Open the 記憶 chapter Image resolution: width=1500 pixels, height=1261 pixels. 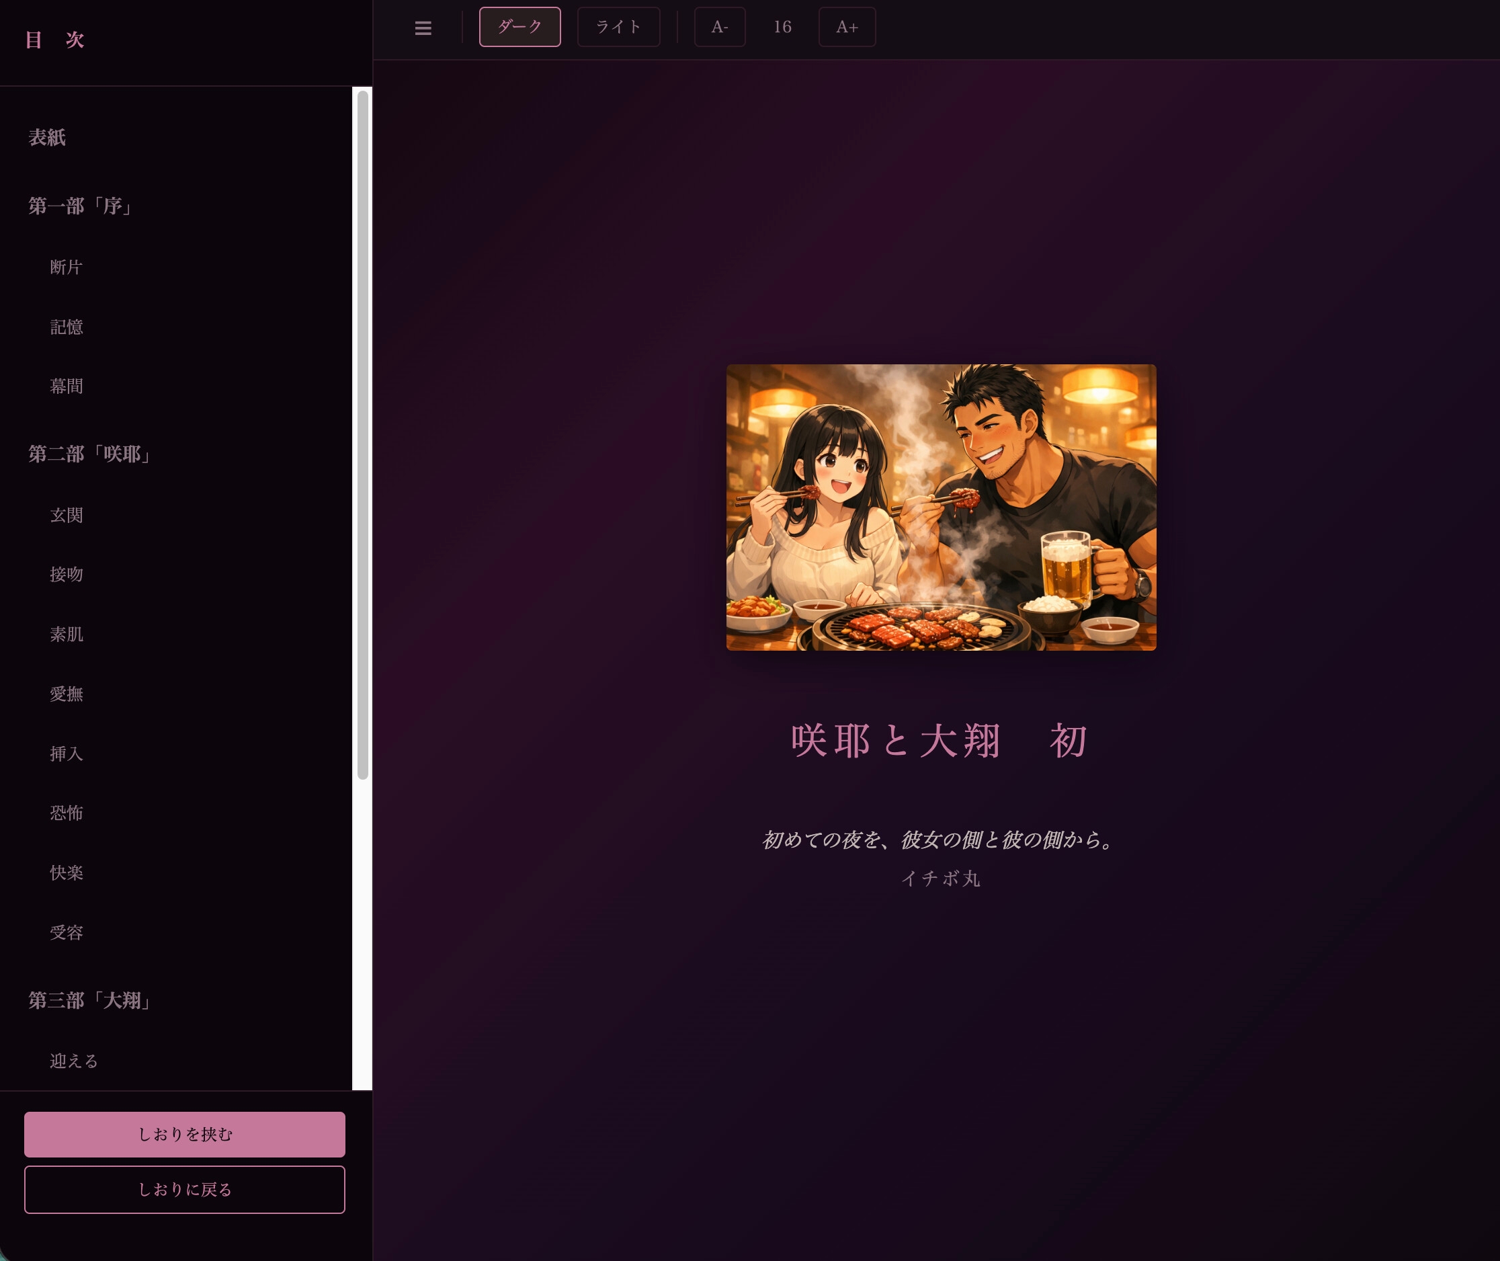[67, 327]
